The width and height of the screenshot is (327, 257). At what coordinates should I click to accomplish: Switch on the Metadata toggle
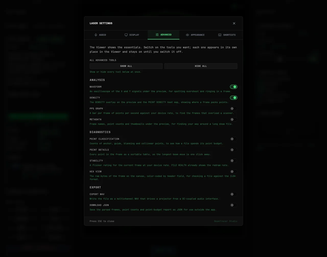tap(233, 119)
